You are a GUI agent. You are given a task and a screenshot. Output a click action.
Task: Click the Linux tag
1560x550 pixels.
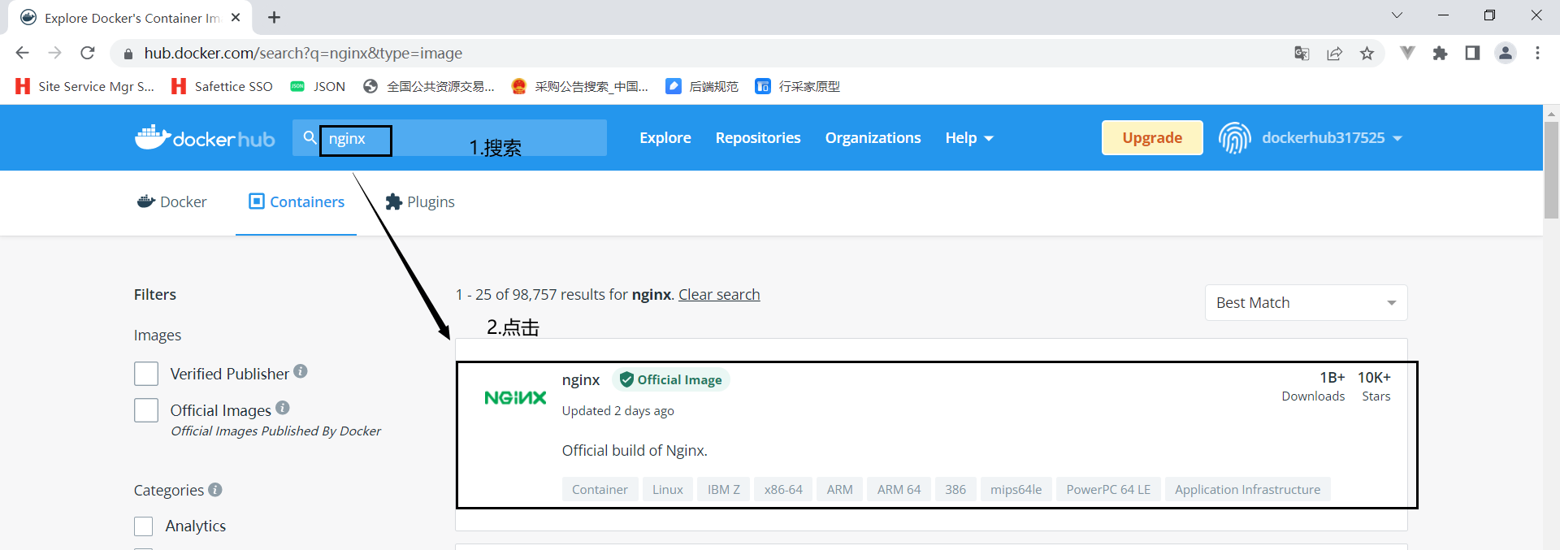[668, 489]
